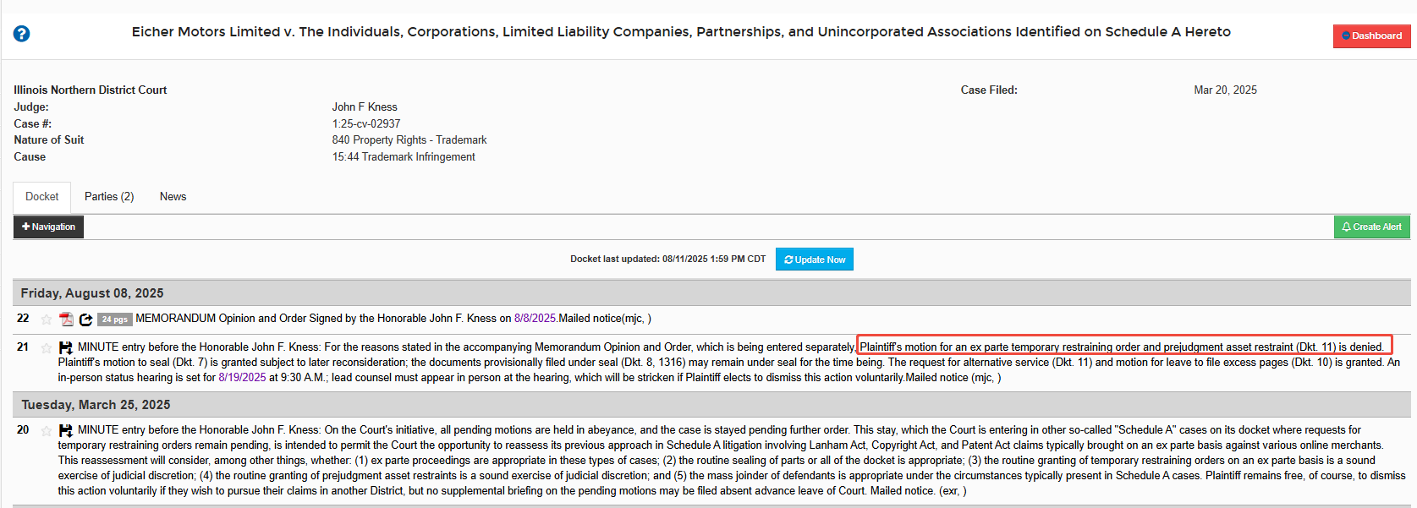The height and width of the screenshot is (508, 1417).
Task: Open the 8/19/2025 hearing date link
Action: pos(242,378)
